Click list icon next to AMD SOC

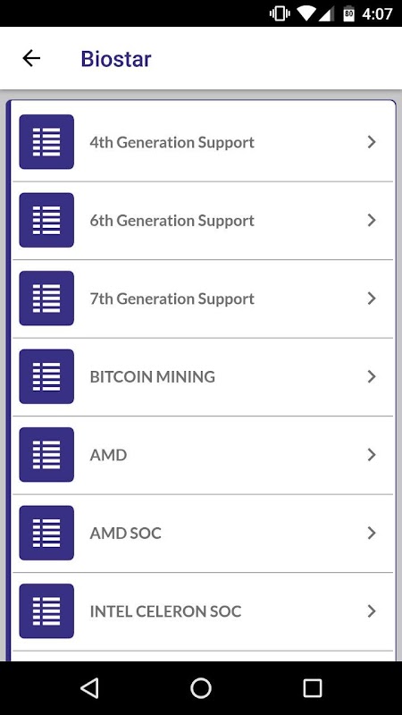(46, 533)
